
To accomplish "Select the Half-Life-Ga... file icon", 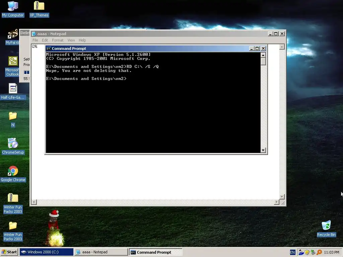I will point(13,91).
